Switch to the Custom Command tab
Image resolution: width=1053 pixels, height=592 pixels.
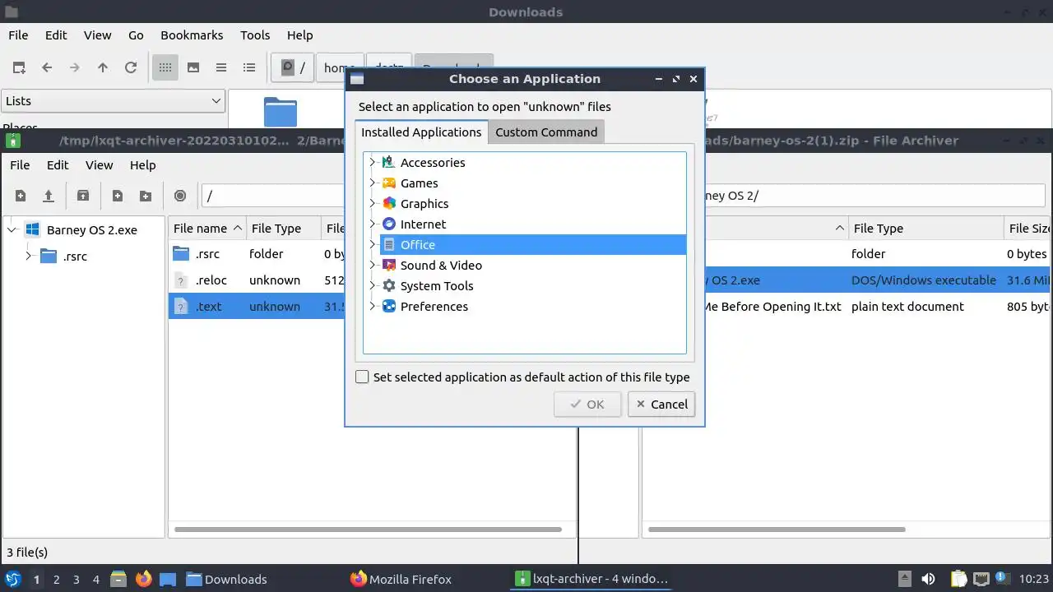tap(546, 132)
